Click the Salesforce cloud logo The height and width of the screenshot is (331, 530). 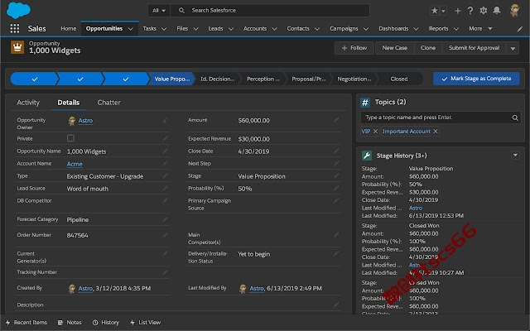[x=18, y=10]
